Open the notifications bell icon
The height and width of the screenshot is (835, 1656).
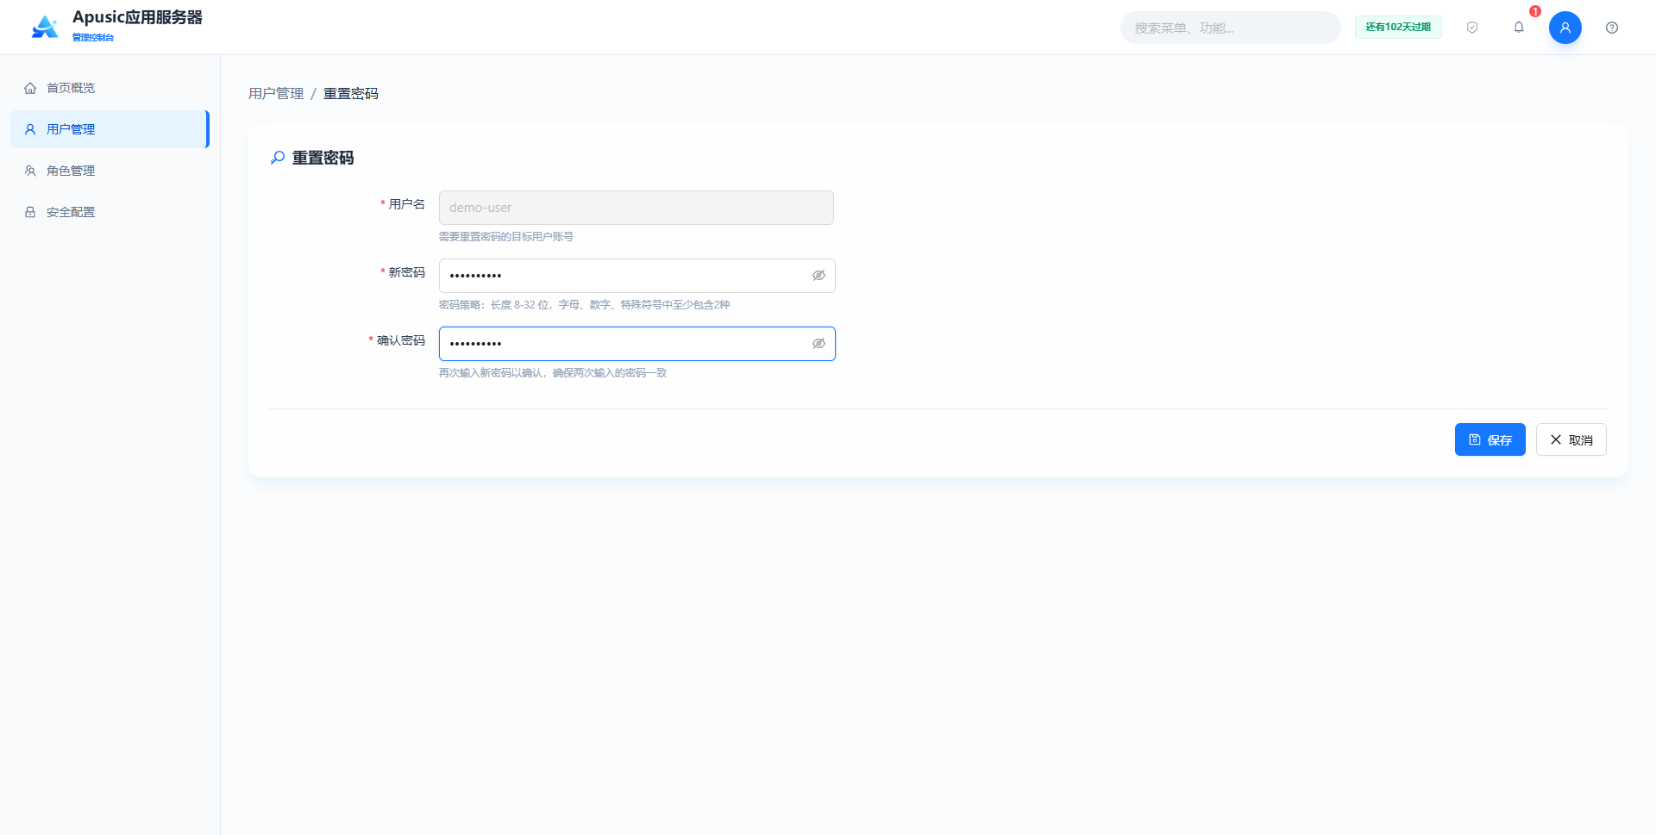pos(1519,28)
